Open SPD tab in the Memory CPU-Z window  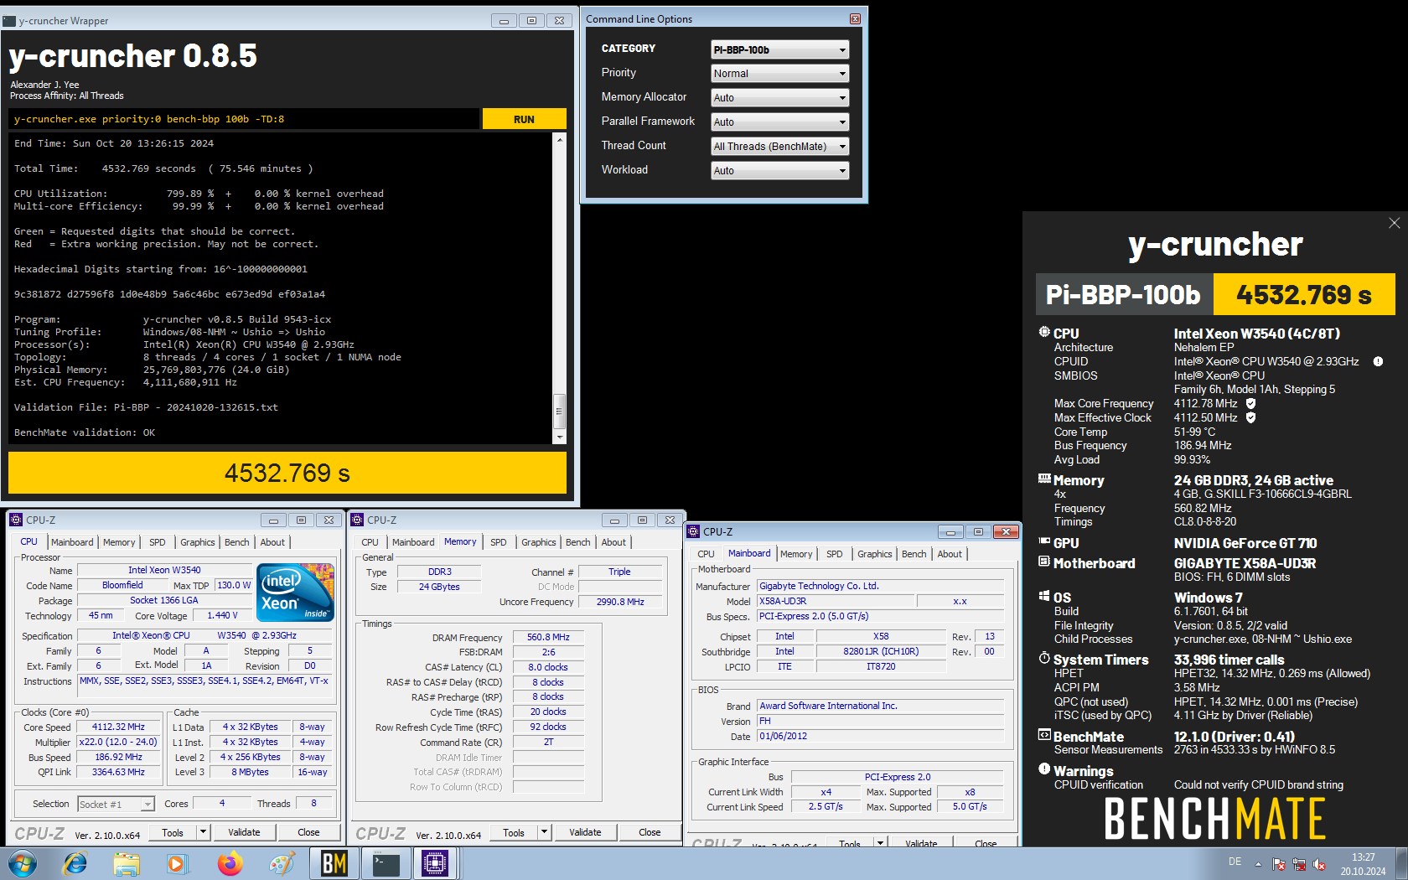coord(499,542)
